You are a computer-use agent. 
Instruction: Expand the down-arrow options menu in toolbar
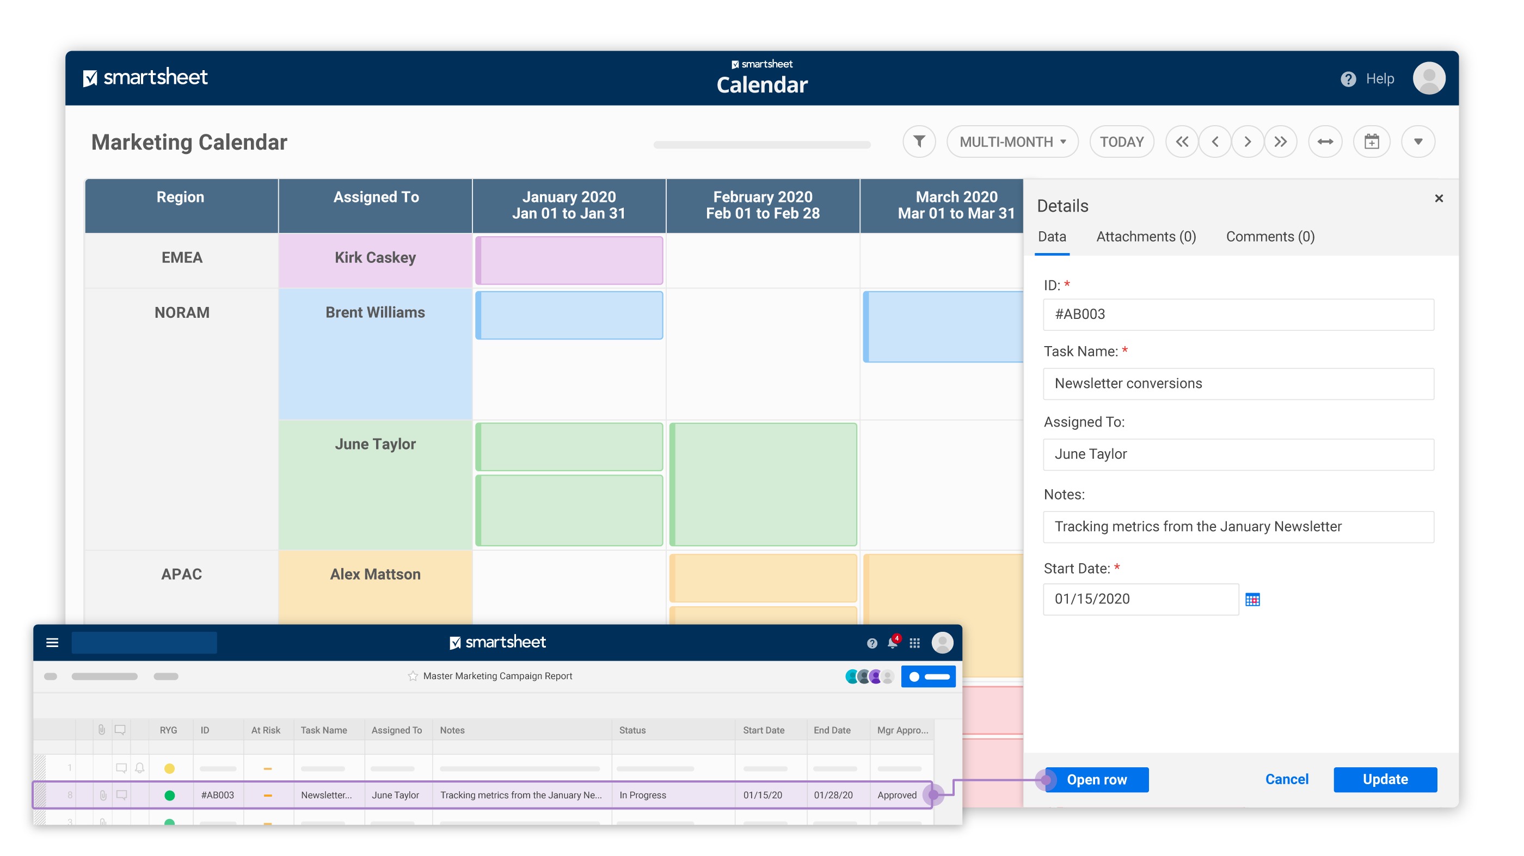tap(1417, 141)
